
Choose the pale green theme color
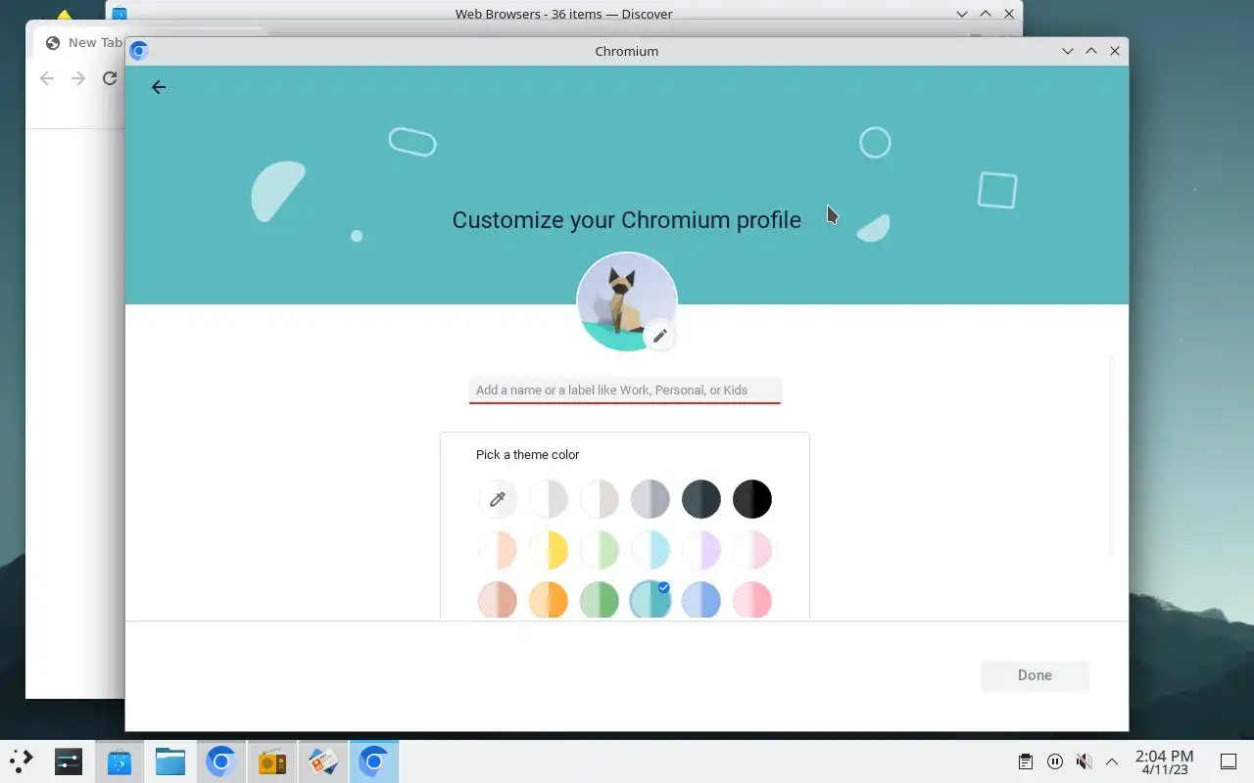click(x=600, y=550)
